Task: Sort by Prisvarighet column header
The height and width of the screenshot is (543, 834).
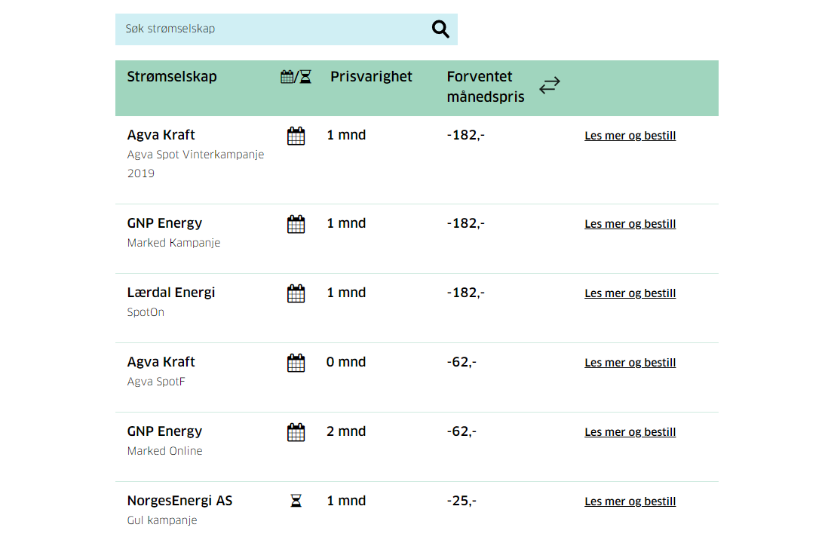Action: [371, 77]
